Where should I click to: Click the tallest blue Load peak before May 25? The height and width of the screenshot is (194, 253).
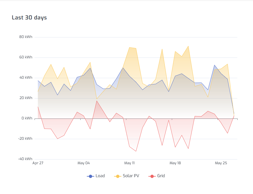click(x=214, y=65)
